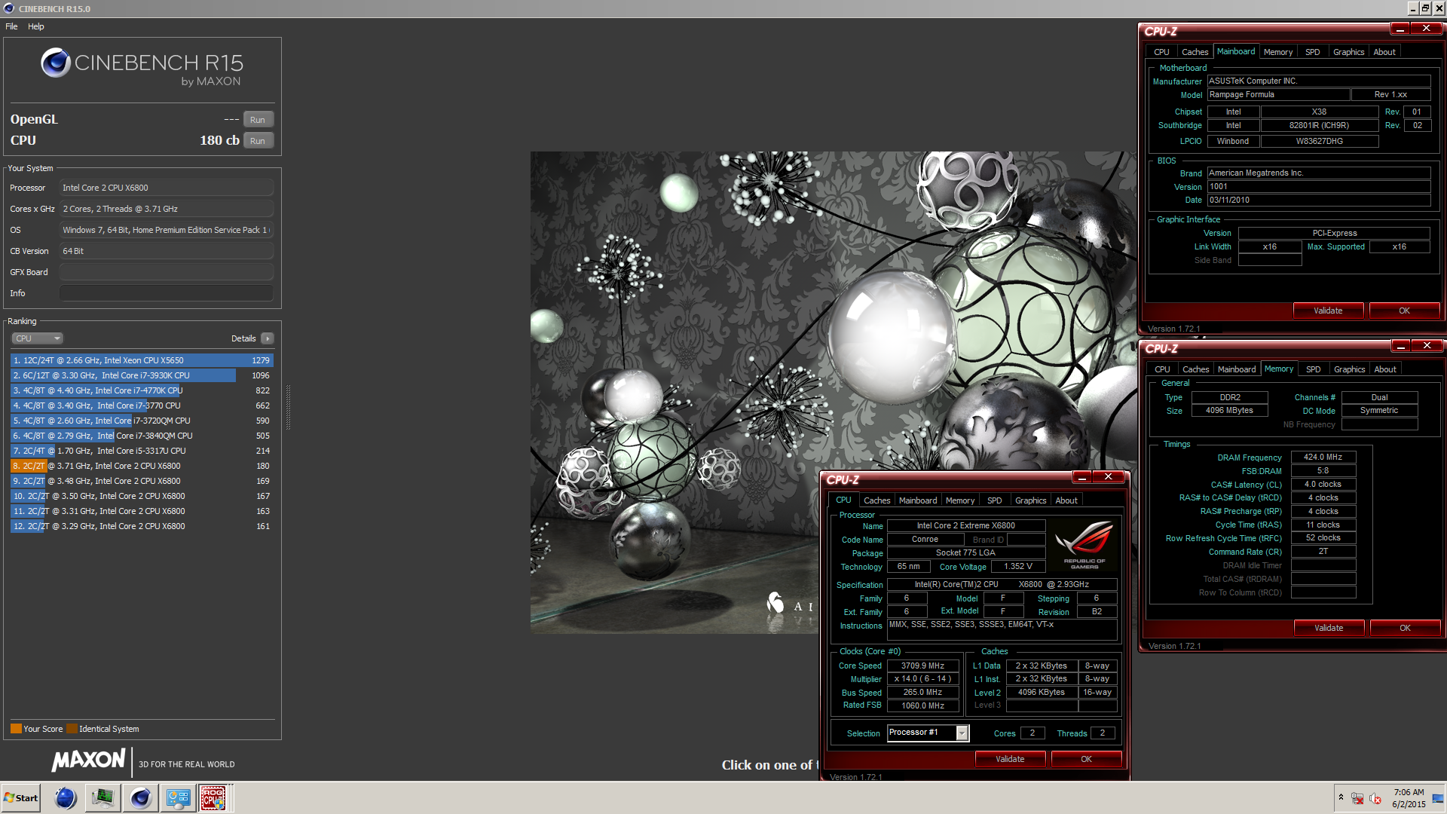Open SPD tab in Memory CPU-Z window
The image size is (1447, 814).
pyautogui.click(x=1314, y=369)
